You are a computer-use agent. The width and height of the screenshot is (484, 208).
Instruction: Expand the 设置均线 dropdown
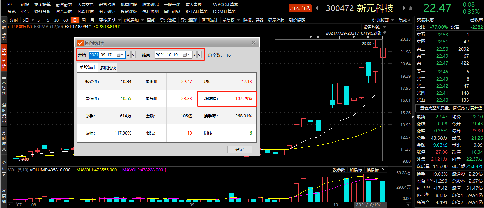374,27
